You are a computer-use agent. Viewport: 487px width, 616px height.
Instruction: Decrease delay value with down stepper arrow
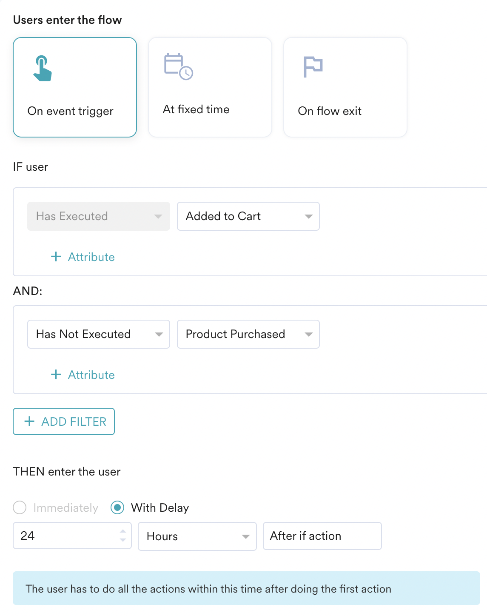tap(123, 540)
